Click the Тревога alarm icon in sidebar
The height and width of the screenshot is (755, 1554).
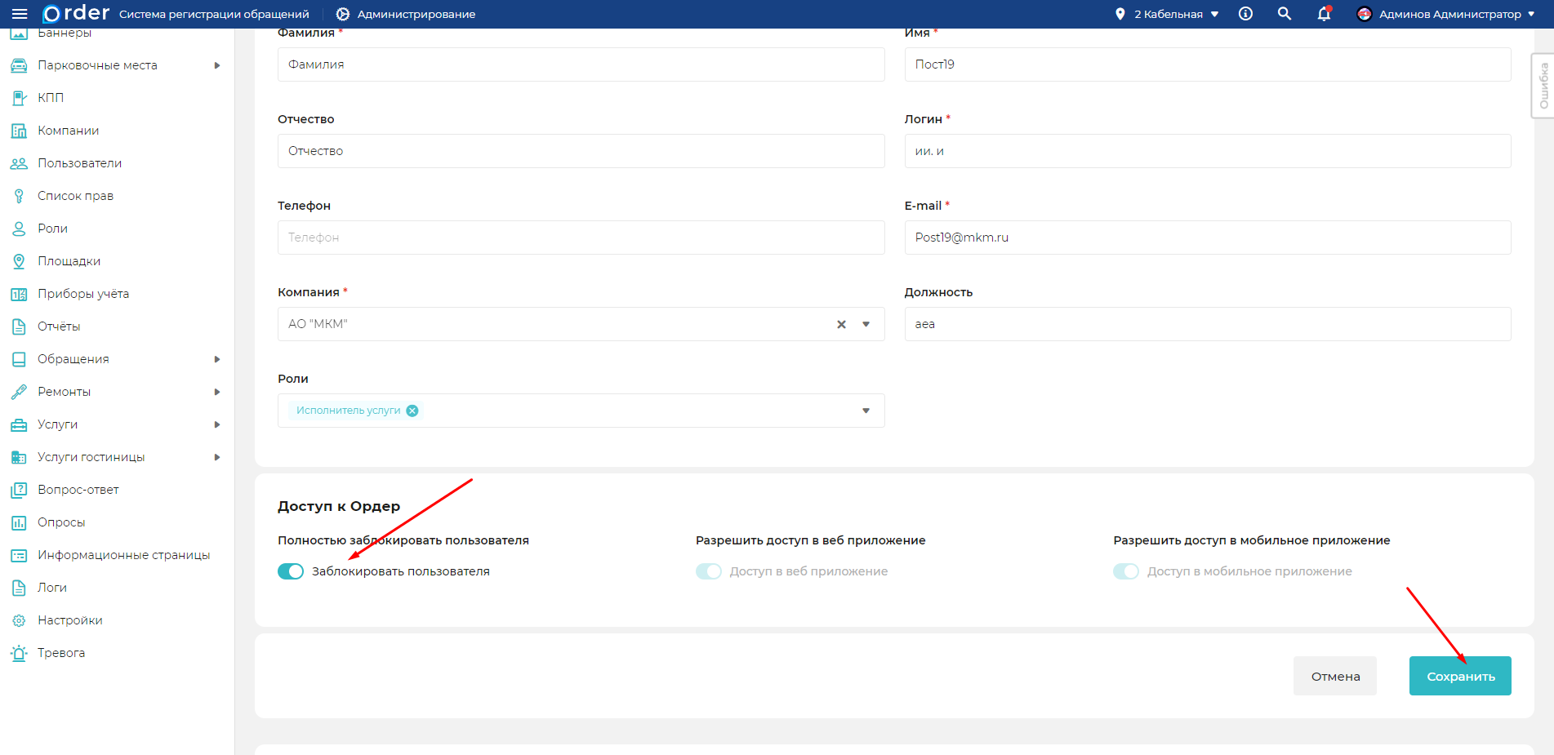(x=19, y=653)
